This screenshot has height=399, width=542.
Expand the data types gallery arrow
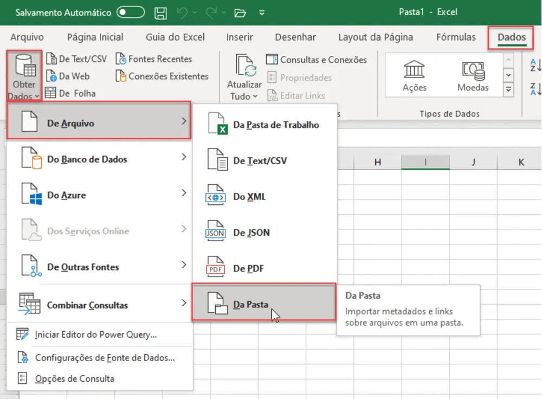tap(508, 89)
